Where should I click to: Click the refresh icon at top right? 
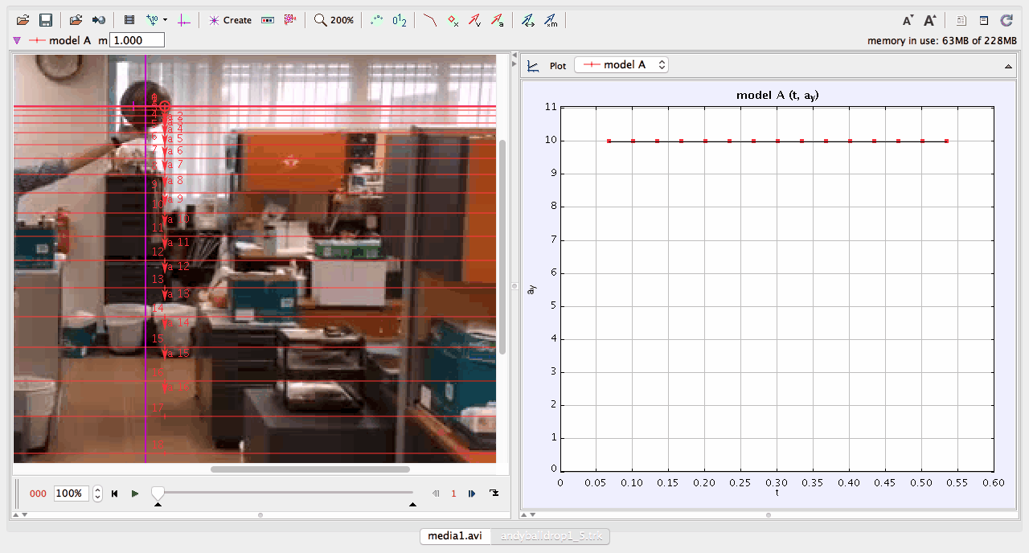1006,20
